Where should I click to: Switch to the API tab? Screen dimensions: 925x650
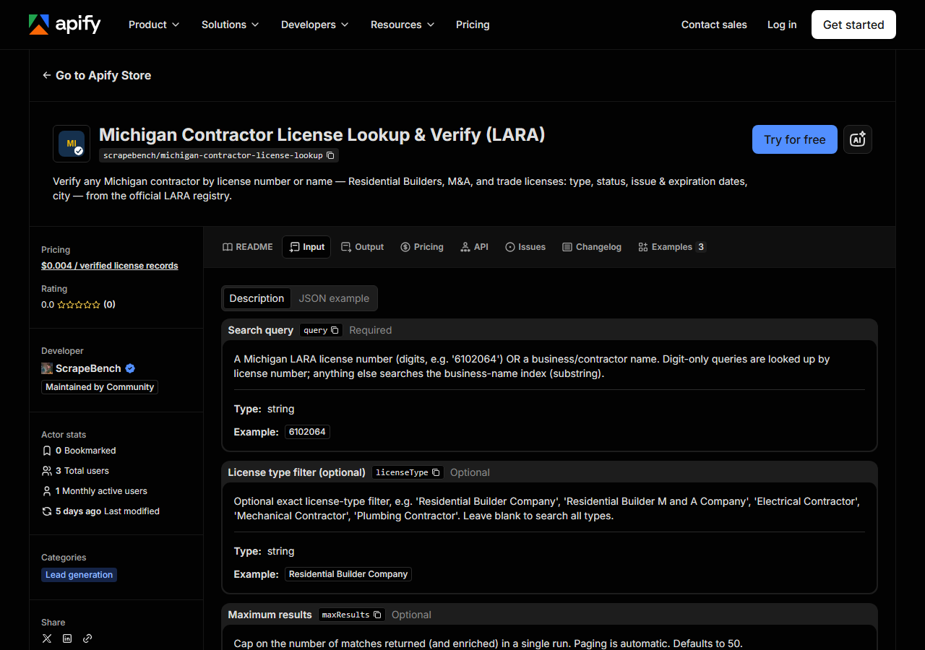tap(474, 247)
